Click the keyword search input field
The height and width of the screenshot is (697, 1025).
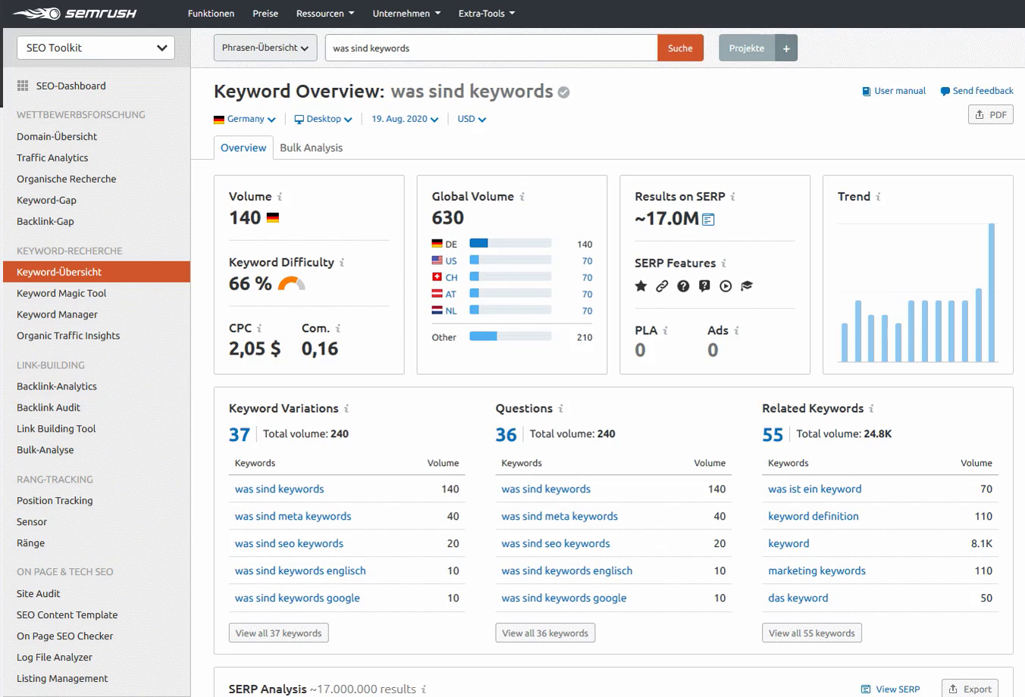491,48
